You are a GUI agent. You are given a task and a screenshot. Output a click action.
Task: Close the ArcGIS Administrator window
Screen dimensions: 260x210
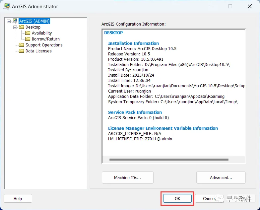click(x=249, y=6)
